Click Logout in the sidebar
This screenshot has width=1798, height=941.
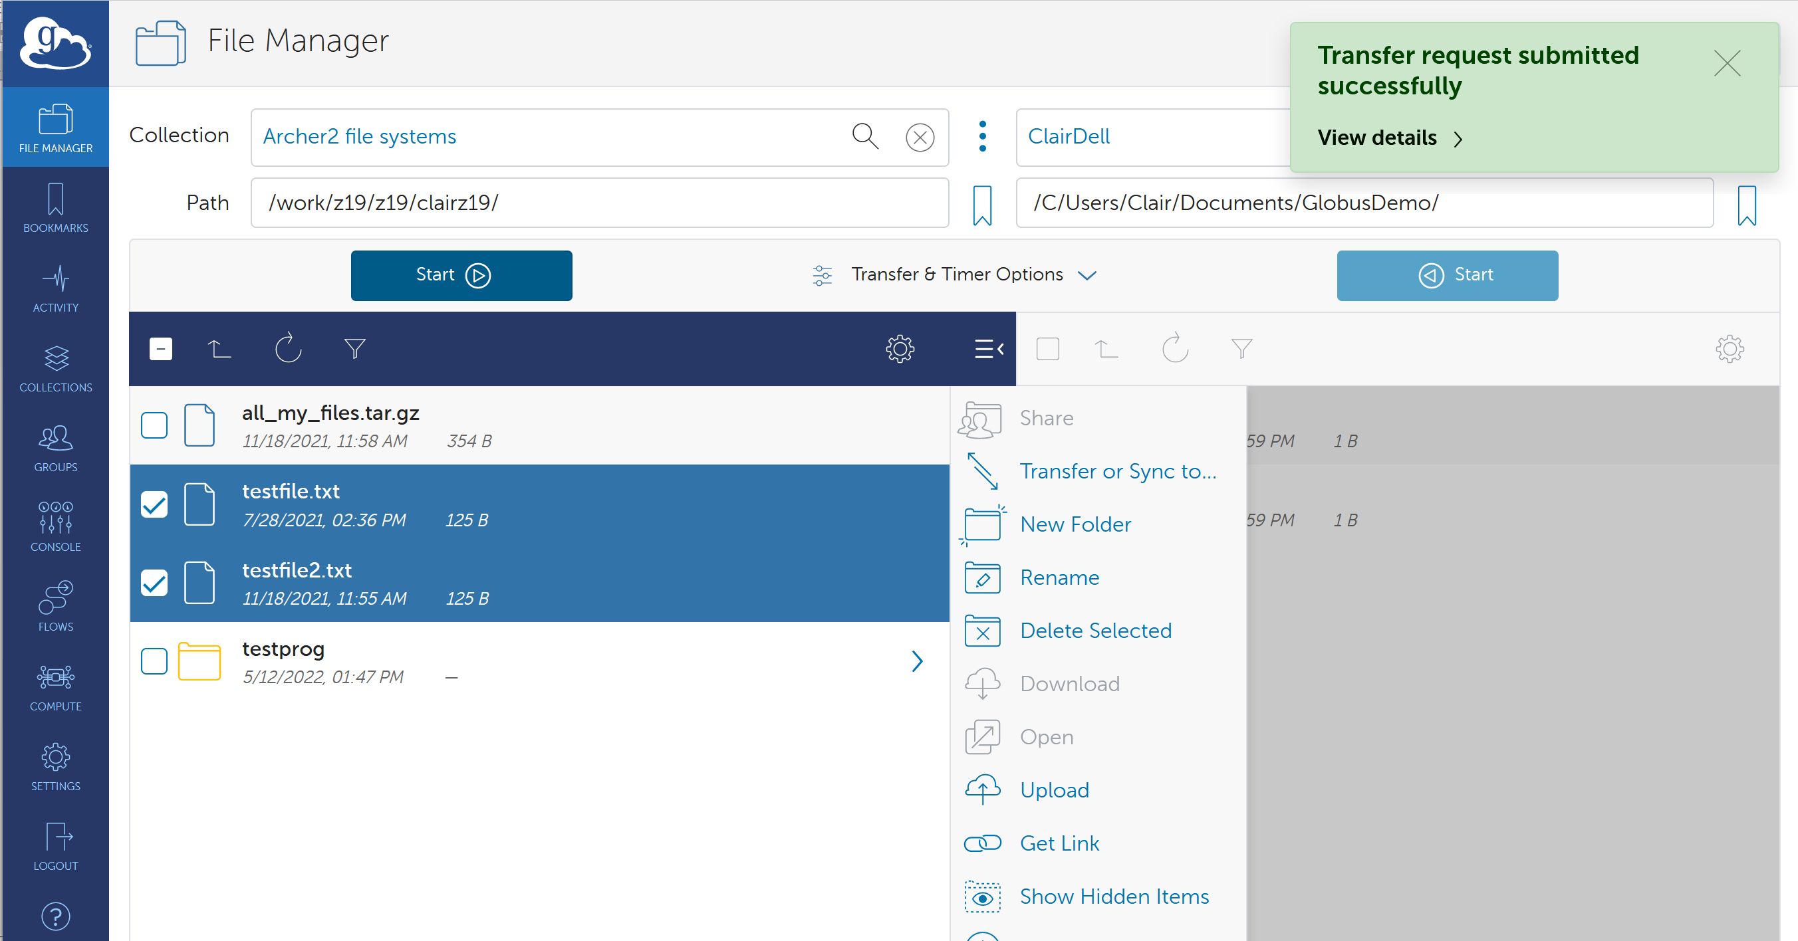point(55,845)
